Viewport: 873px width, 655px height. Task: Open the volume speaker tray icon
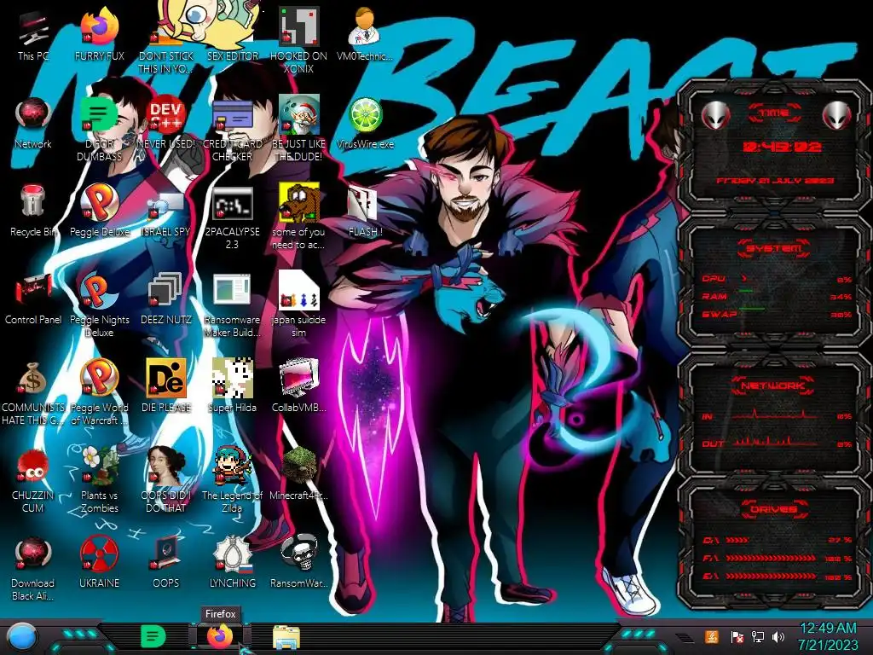pos(778,636)
